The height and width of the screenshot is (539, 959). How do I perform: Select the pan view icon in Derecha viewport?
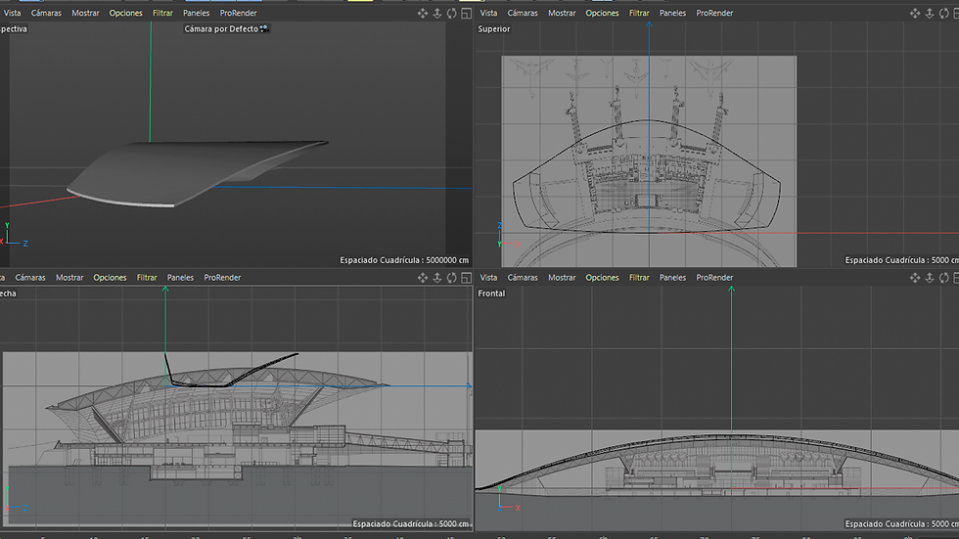[x=423, y=278]
